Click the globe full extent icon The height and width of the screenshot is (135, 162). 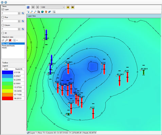coord(42,12)
